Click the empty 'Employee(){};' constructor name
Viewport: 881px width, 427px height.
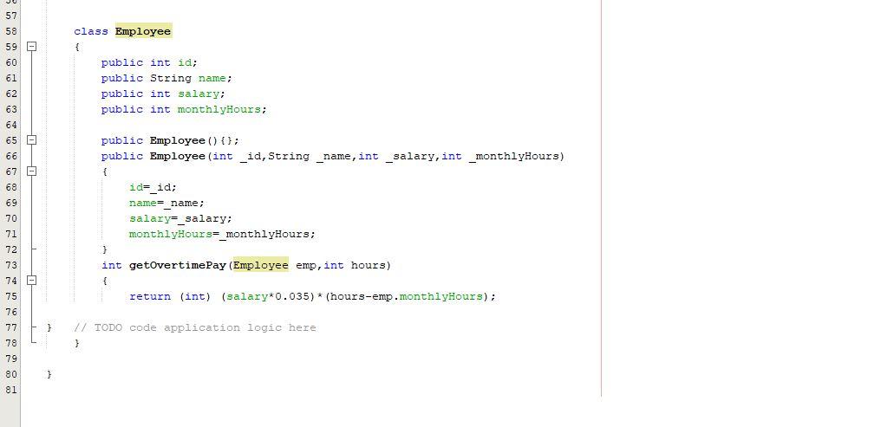(x=177, y=140)
